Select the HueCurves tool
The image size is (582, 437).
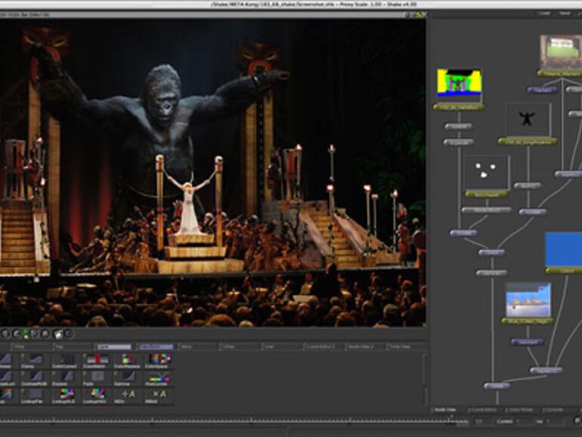pyautogui.click(x=159, y=377)
